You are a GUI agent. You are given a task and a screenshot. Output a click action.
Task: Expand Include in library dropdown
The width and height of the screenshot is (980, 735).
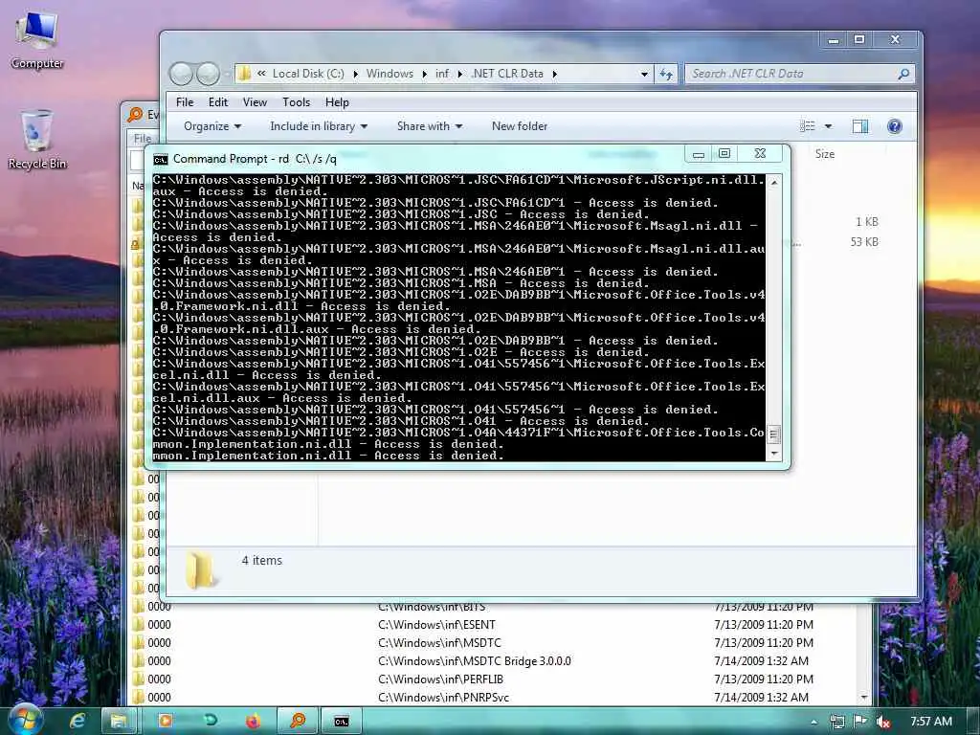[319, 126]
